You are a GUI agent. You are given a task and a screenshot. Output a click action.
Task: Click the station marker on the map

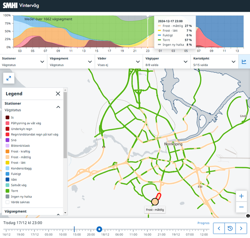pyautogui.click(x=155, y=201)
